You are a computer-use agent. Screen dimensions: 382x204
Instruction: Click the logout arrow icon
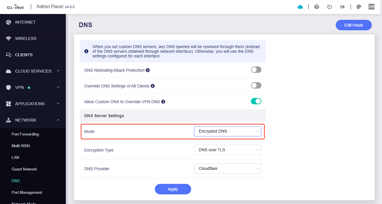[x=342, y=7]
